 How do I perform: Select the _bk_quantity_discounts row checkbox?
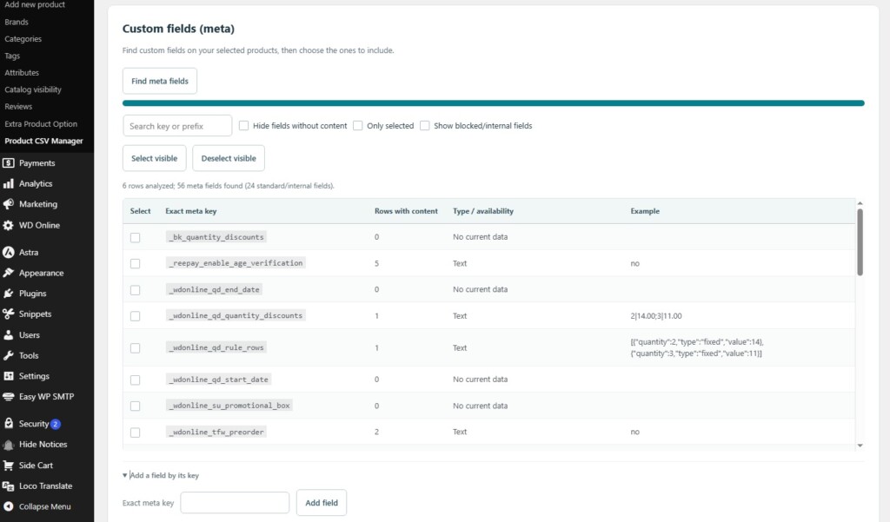135,238
